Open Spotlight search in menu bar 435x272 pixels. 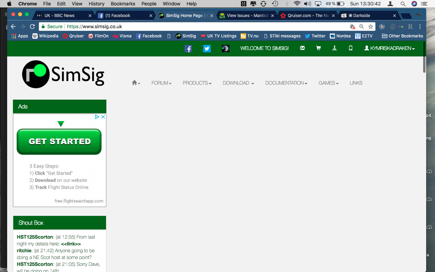(x=403, y=4)
